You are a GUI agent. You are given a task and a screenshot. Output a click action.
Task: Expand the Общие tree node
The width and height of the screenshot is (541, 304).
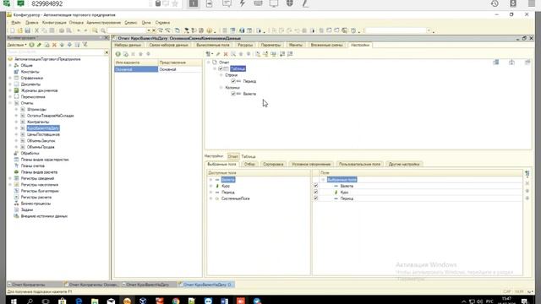[10, 65]
